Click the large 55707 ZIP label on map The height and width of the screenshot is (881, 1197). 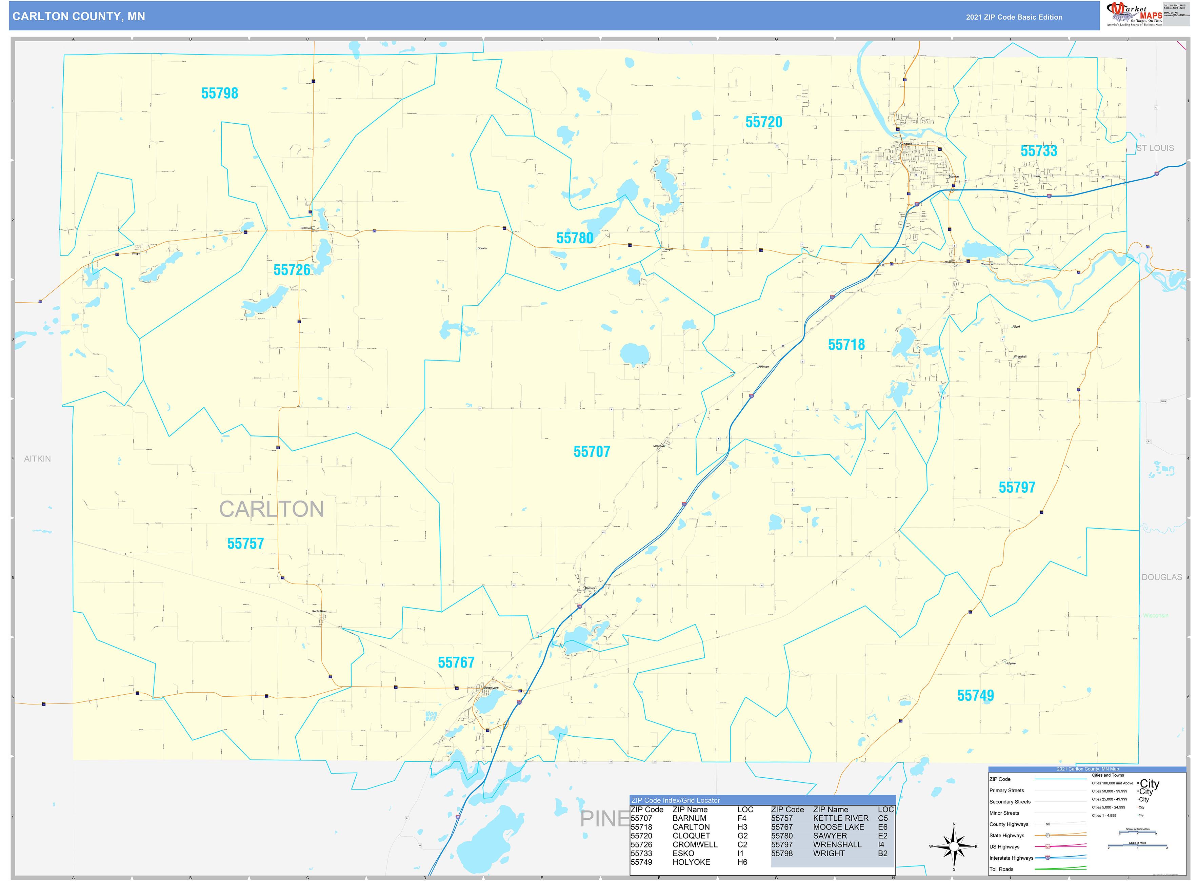592,452
